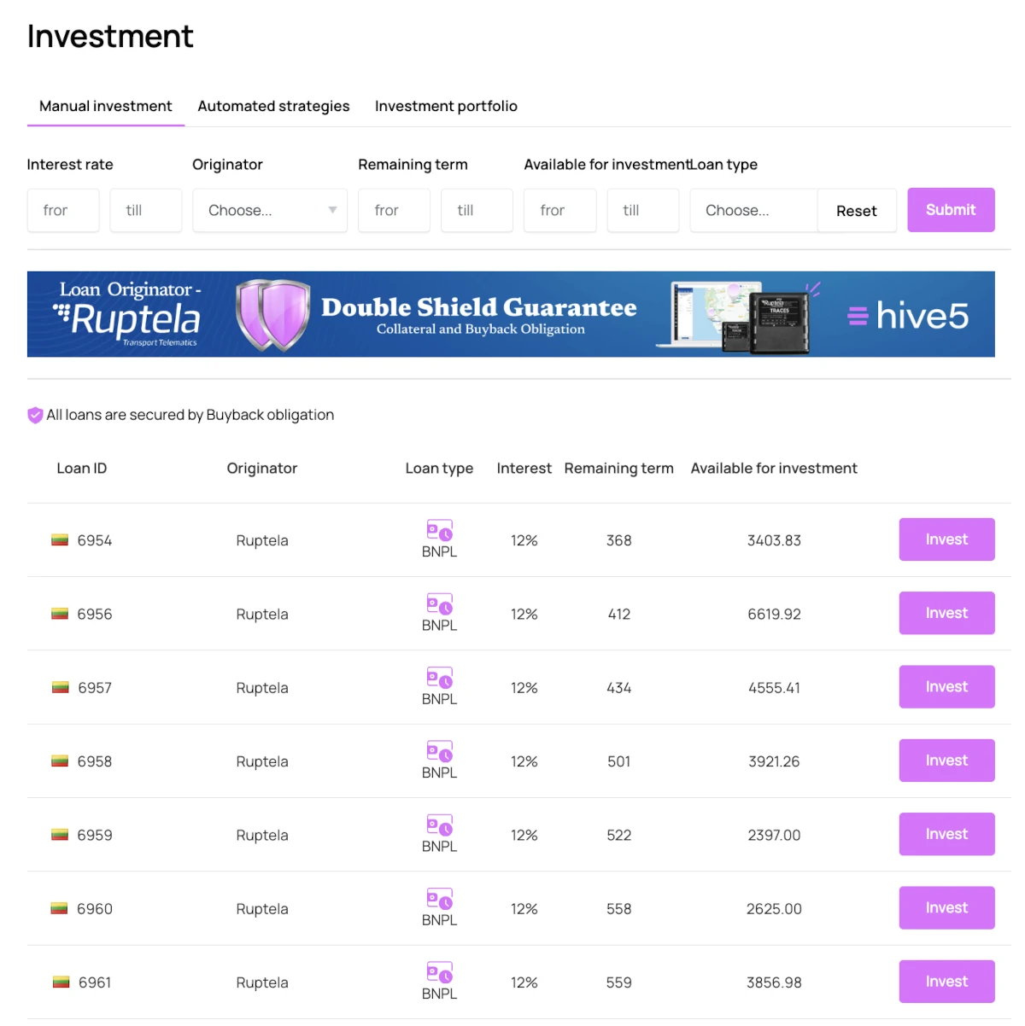Image resolution: width=1025 pixels, height=1026 pixels.
Task: Click available amount 2625.00
Action: click(x=774, y=909)
